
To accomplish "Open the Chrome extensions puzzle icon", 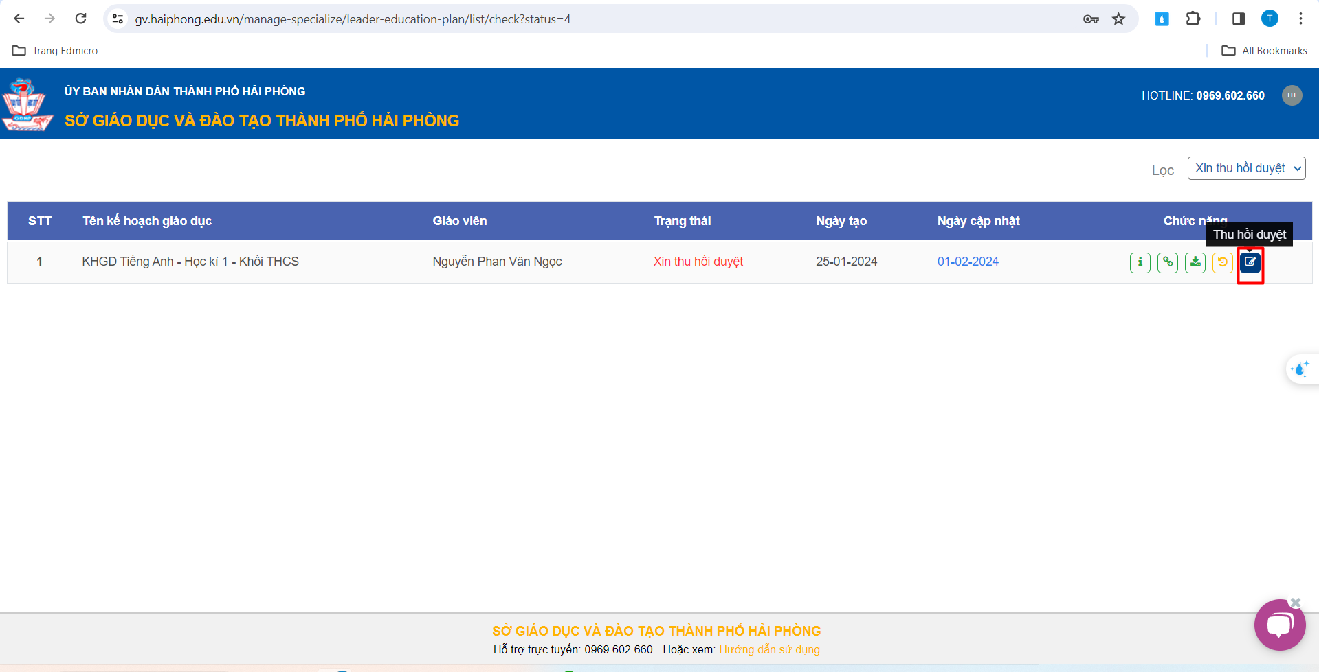I will point(1193,19).
